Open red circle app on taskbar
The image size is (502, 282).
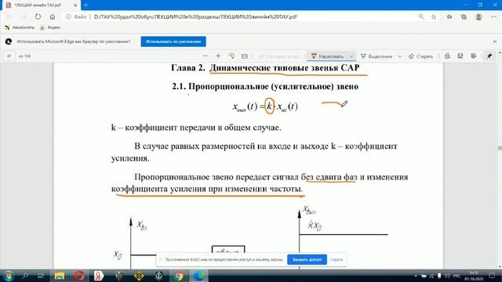pos(79,276)
